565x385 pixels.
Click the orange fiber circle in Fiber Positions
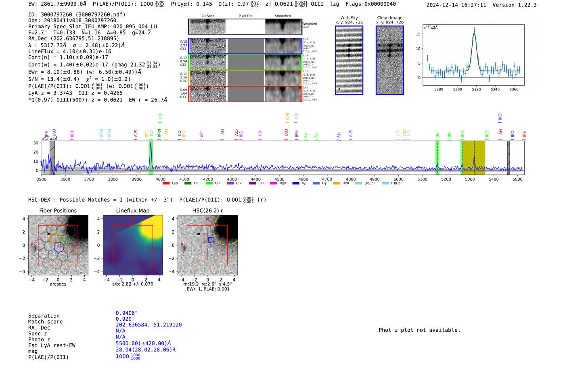click(55, 238)
